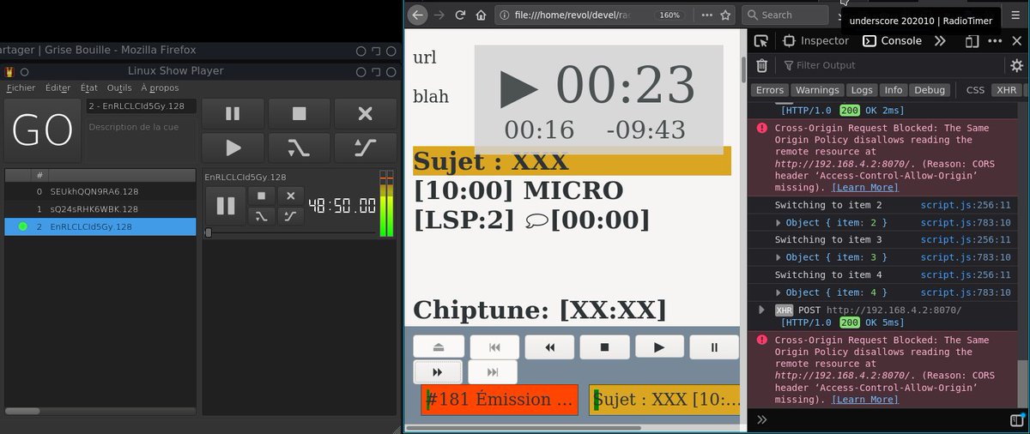The height and width of the screenshot is (434, 1030).
Task: Stop all cues with the top stop button
Action: (x=299, y=113)
